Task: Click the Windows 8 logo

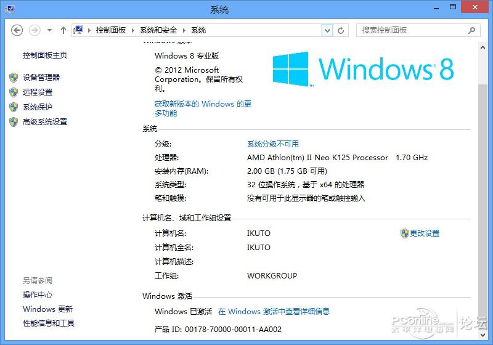Action: click(x=363, y=69)
